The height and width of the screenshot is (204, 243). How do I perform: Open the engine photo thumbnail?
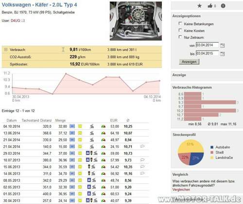point(136,21)
